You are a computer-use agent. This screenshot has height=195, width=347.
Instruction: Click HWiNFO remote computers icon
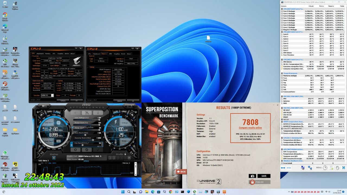point(310,168)
